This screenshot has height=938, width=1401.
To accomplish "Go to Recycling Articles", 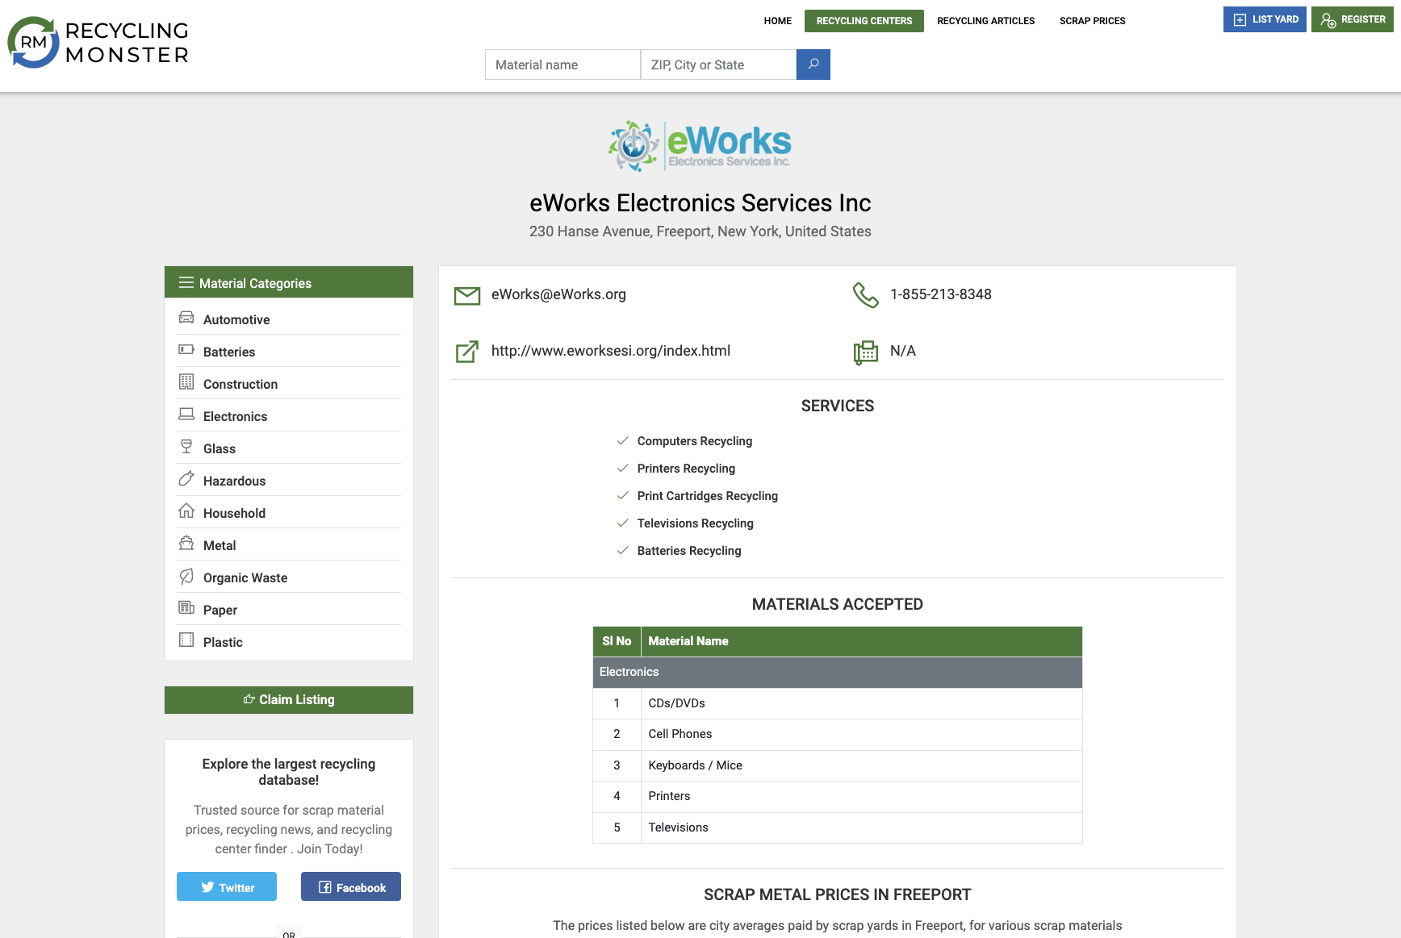I will [x=985, y=21].
